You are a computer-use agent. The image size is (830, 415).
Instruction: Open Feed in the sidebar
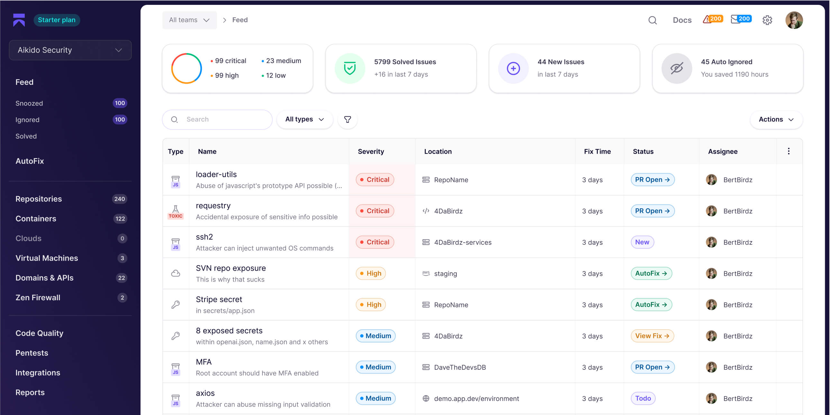[x=24, y=82]
